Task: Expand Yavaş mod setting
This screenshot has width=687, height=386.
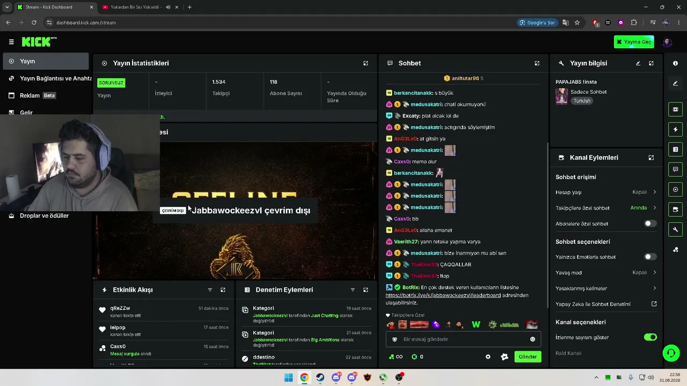Action: (x=606, y=272)
